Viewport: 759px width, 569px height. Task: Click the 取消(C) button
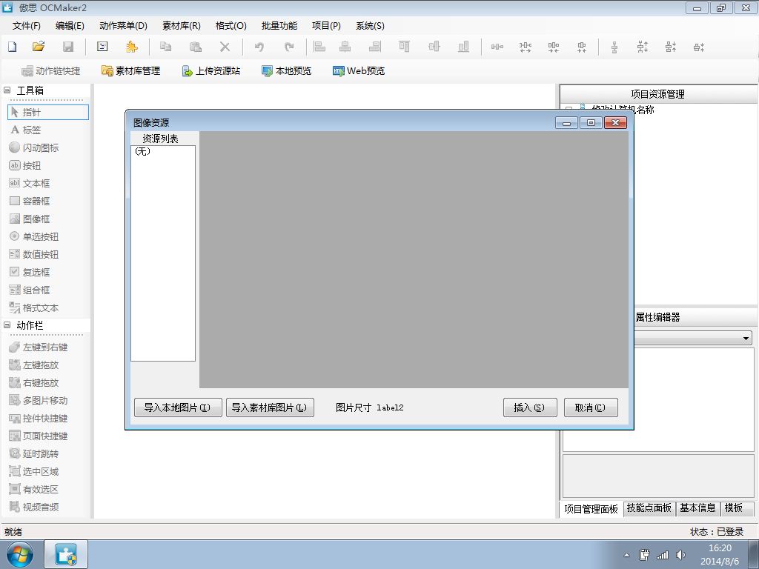(591, 407)
